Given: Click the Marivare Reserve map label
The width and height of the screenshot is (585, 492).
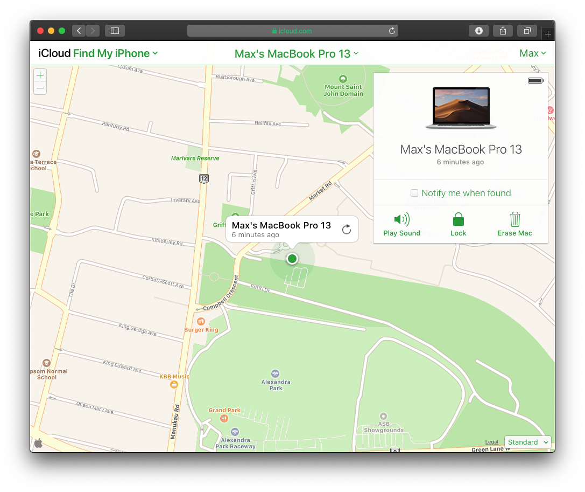Looking at the screenshot, I should pos(195,158).
